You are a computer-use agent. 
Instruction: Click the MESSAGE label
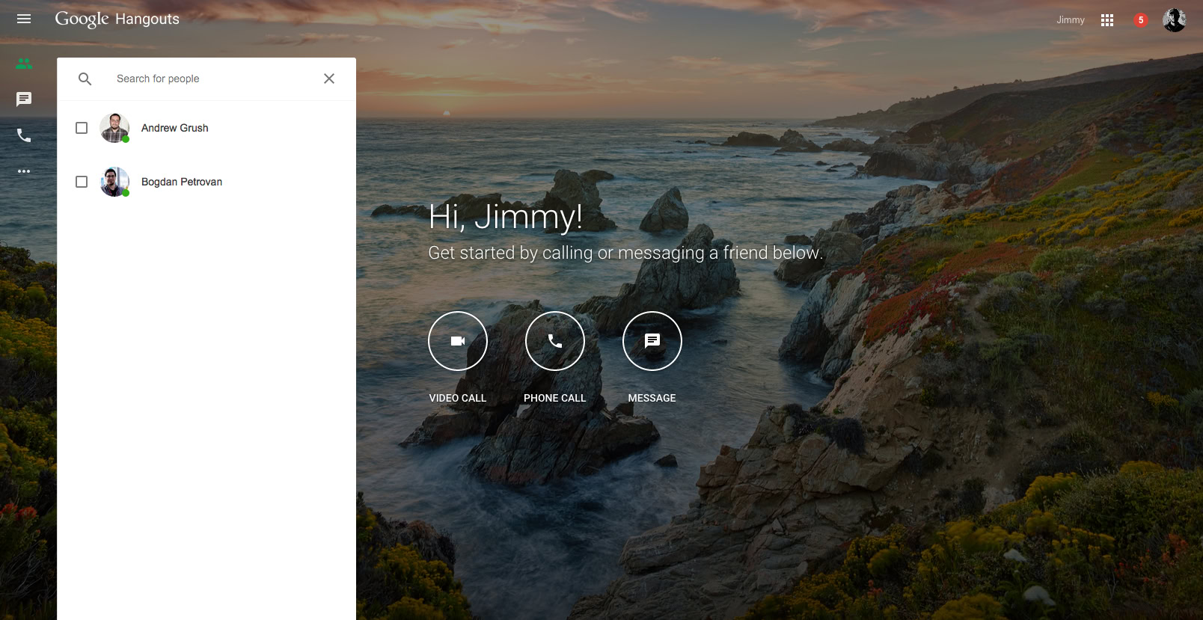(x=652, y=398)
